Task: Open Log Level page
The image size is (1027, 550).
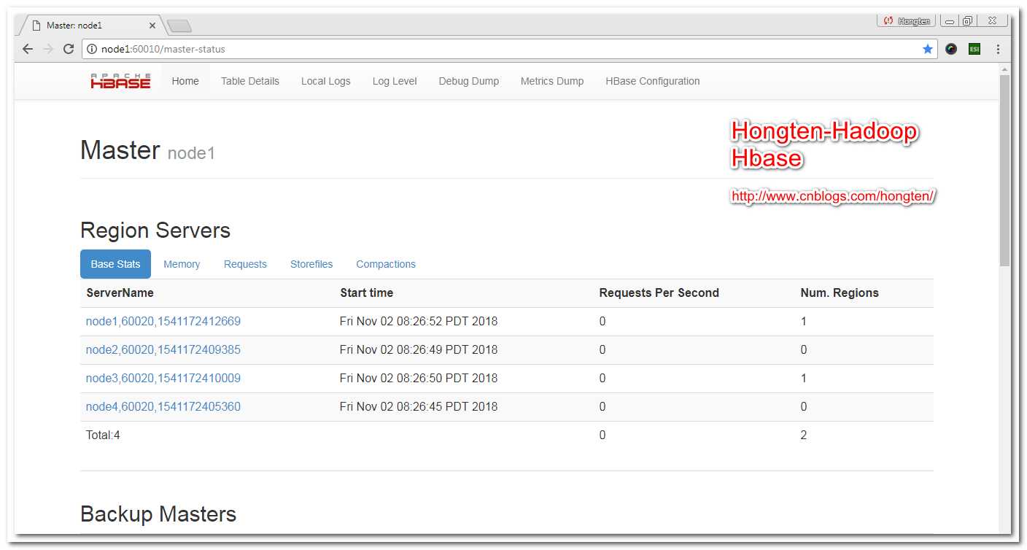Action: click(395, 81)
